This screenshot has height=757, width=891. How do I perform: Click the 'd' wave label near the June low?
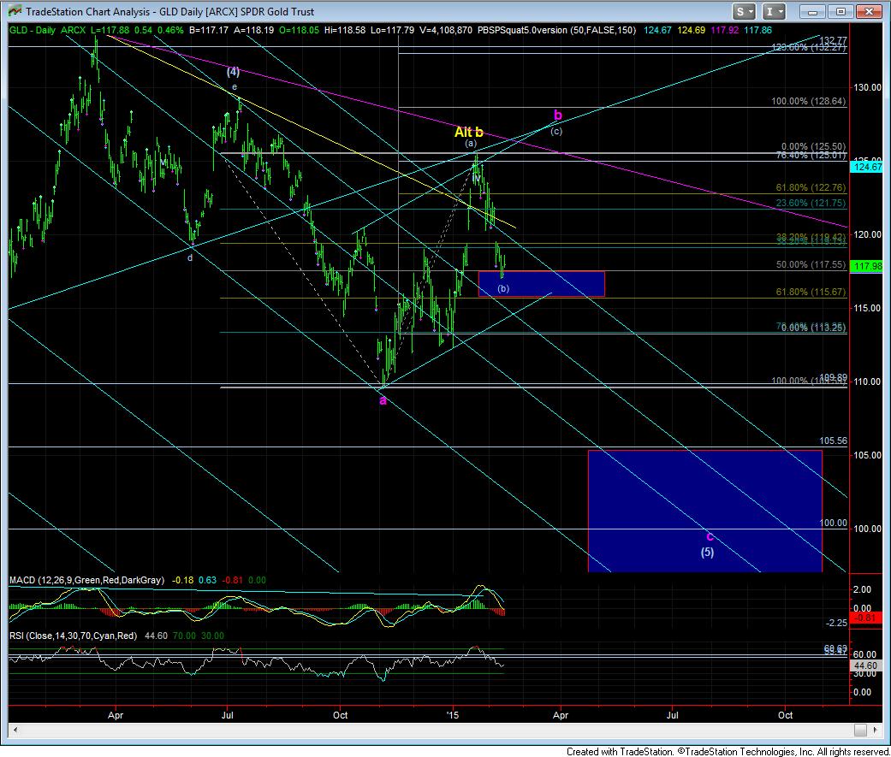pyautogui.click(x=190, y=257)
